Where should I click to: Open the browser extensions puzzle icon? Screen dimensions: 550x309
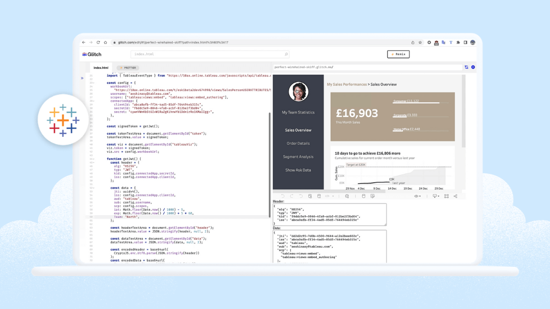pos(458,43)
